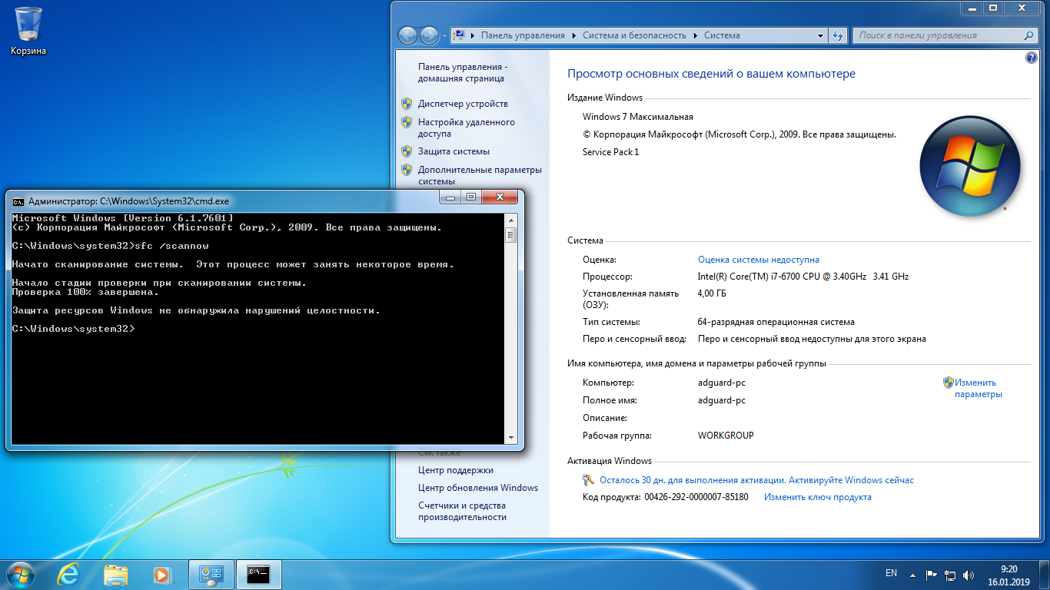This screenshot has width=1050, height=590.
Task: Open Дополнительные параметры системы link
Action: (480, 175)
